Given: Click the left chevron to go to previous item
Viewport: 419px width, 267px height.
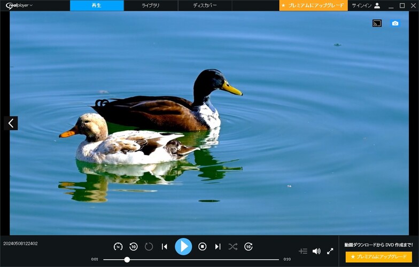Looking at the screenshot, I should pos(11,123).
